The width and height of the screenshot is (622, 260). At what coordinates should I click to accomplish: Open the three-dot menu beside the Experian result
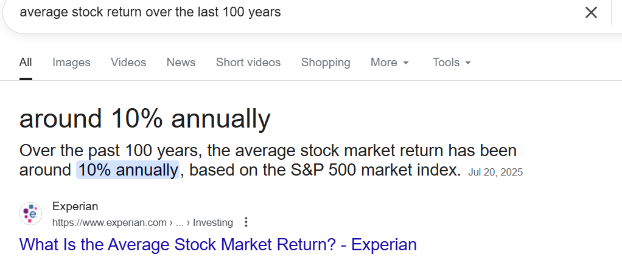click(246, 222)
